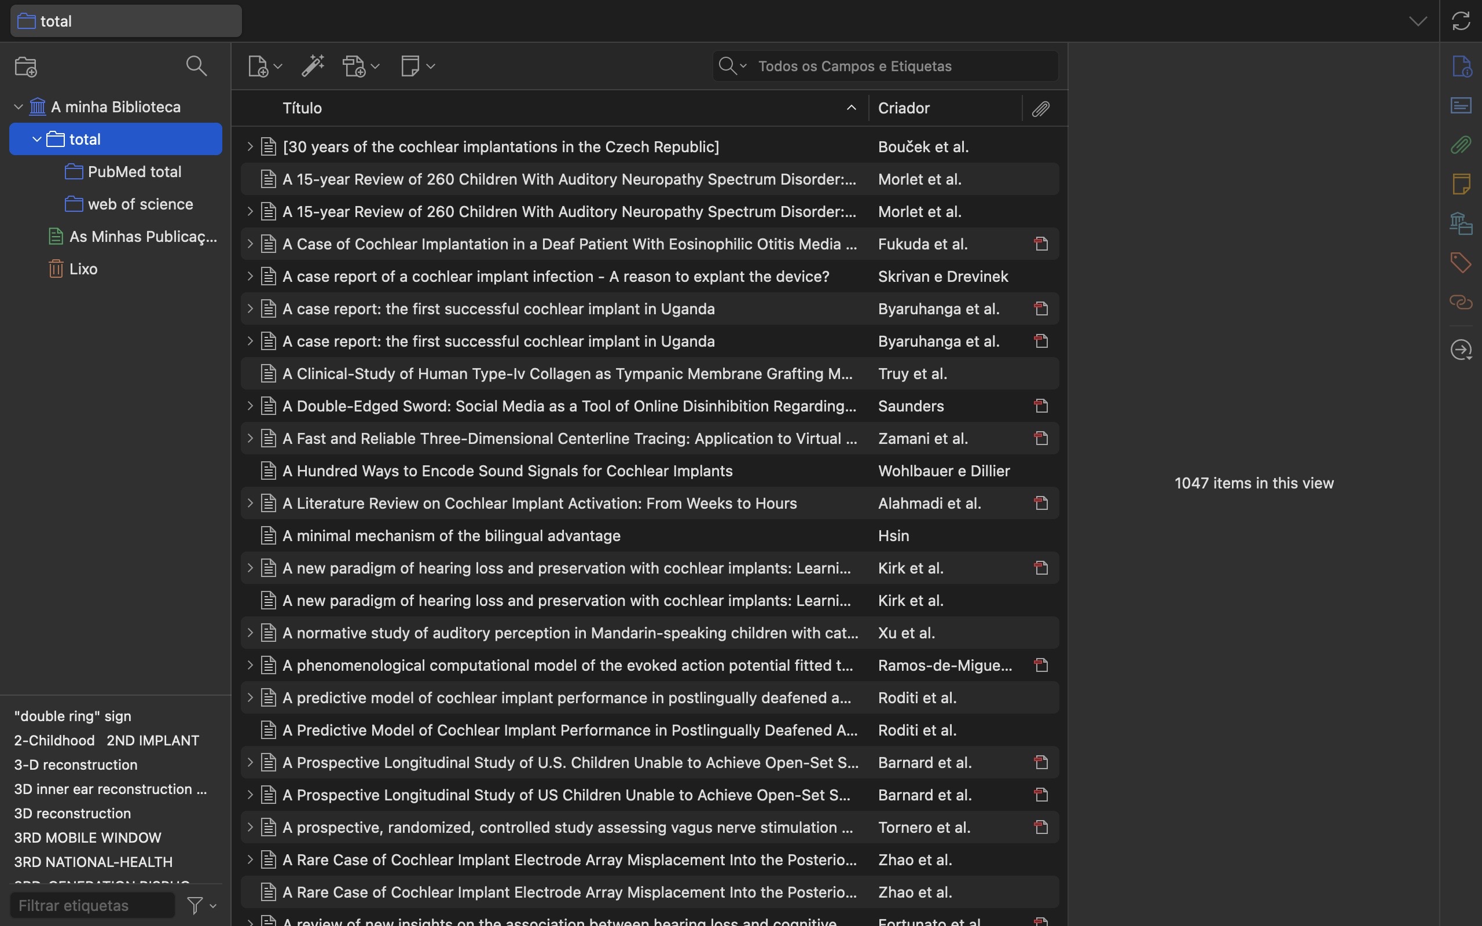
Task: Open the 'web of science' collection
Action: click(140, 204)
